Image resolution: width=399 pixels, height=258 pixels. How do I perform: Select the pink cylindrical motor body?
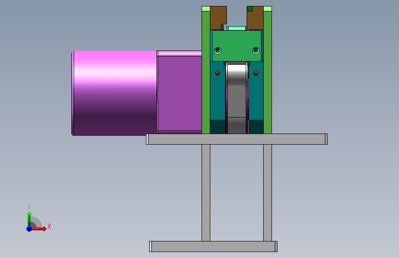pos(114,93)
